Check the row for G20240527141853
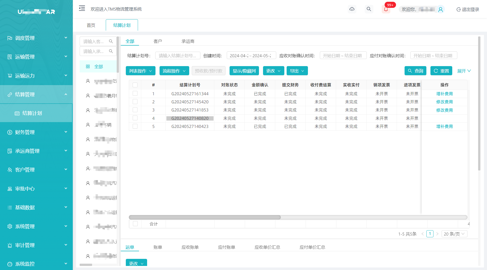The image size is (487, 270). pos(135,110)
